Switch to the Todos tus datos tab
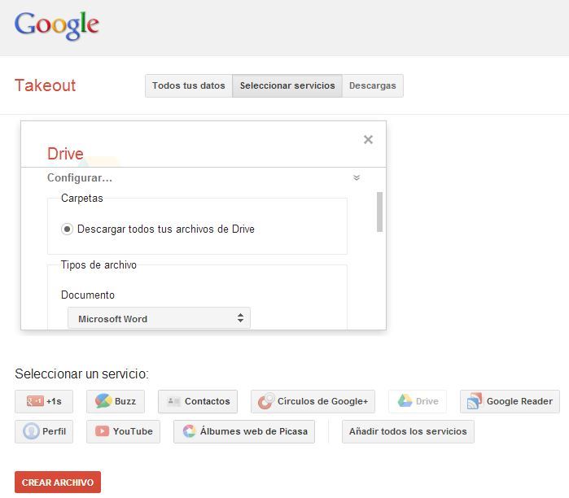This screenshot has height=498, width=569. [188, 85]
